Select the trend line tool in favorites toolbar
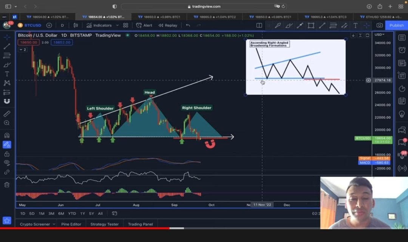 [x=322, y=26]
